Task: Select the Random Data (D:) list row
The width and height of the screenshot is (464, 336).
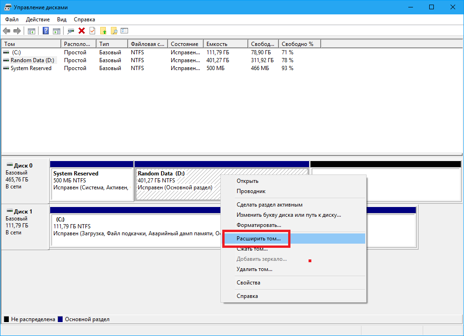Action: point(161,60)
